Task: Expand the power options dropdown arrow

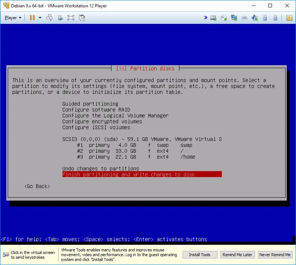Action: coord(40,18)
